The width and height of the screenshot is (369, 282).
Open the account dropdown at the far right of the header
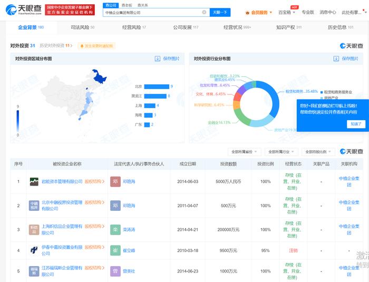(365, 13)
